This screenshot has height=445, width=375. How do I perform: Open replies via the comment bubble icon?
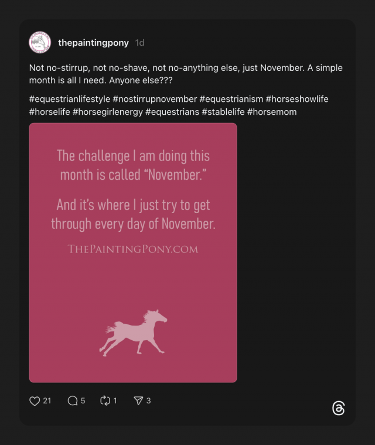coord(73,401)
